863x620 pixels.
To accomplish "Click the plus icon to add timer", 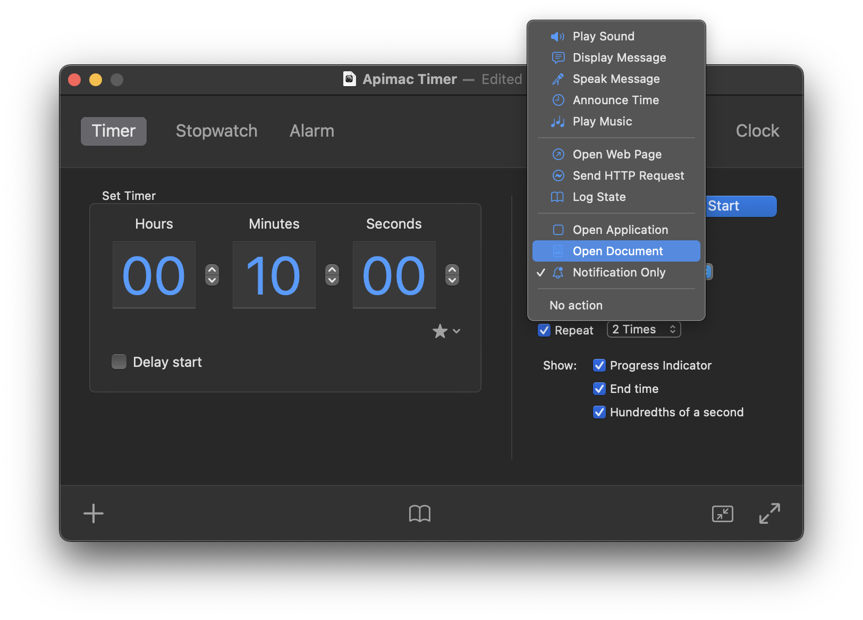I will click(94, 514).
